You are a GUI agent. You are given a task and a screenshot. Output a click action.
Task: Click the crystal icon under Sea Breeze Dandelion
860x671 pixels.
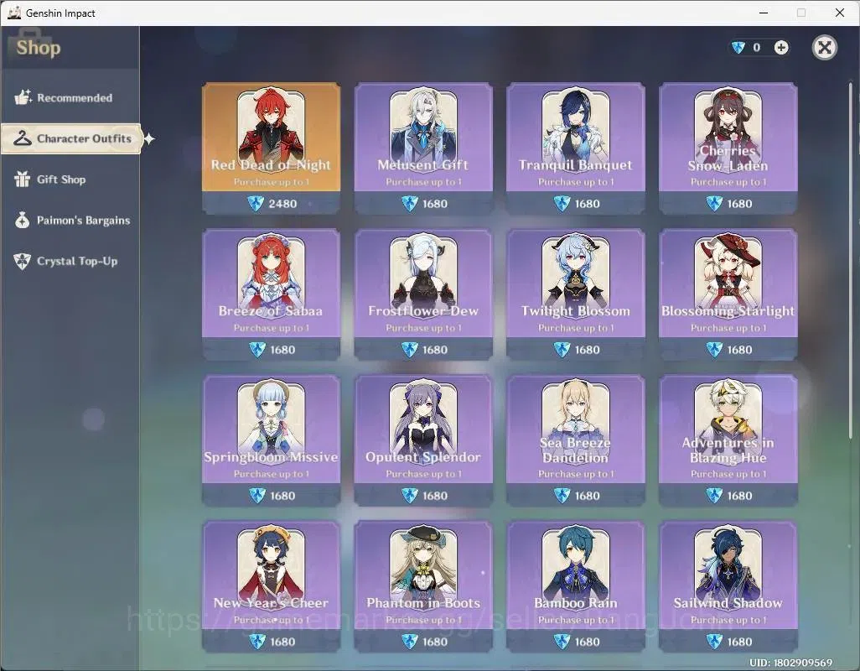[x=562, y=496]
